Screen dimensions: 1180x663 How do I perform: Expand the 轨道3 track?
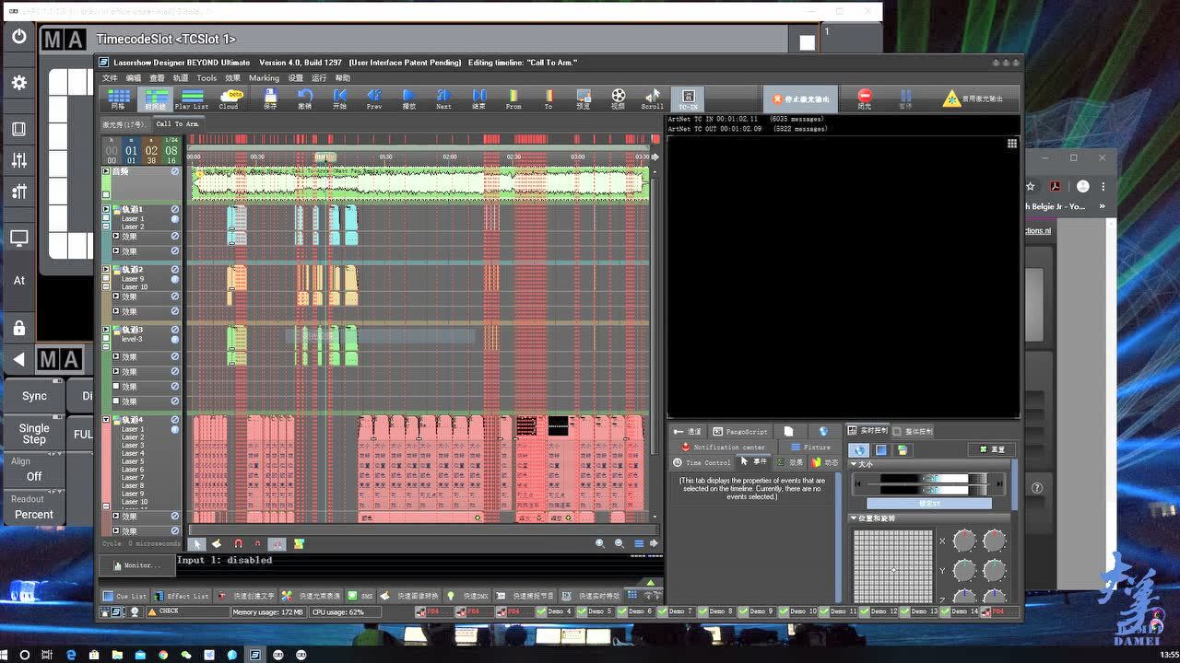(x=106, y=329)
